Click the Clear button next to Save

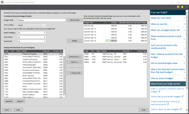click(18, 110)
